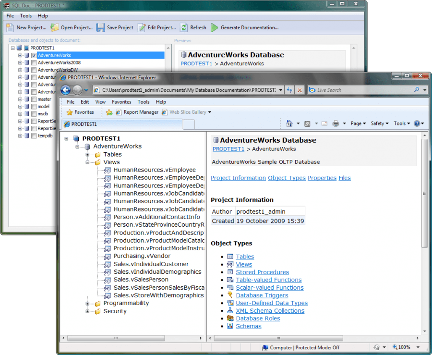The height and width of the screenshot is (355, 432).
Task: Click the Live Search magnifier icon
Action: pos(417,90)
